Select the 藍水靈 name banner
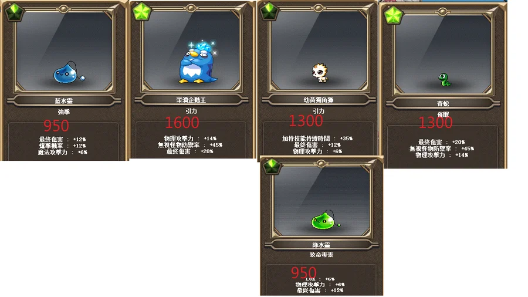The image size is (528, 297). [63, 100]
